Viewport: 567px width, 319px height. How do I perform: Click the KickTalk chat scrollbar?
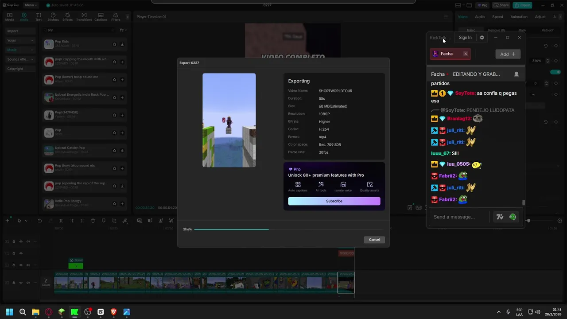coord(523,202)
